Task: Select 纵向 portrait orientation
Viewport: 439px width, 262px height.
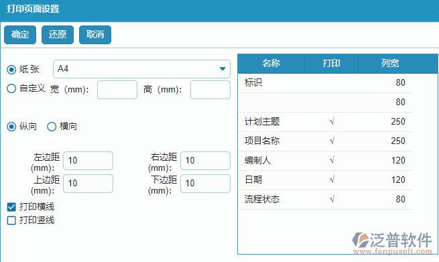Action: point(11,127)
